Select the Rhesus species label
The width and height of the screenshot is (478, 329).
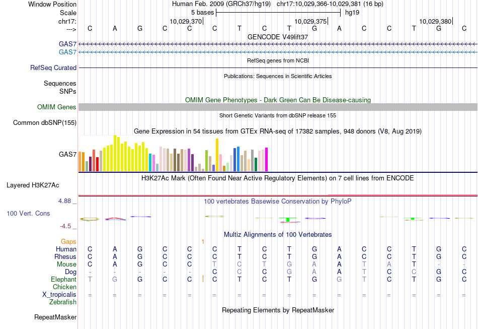pyautogui.click(x=65, y=256)
